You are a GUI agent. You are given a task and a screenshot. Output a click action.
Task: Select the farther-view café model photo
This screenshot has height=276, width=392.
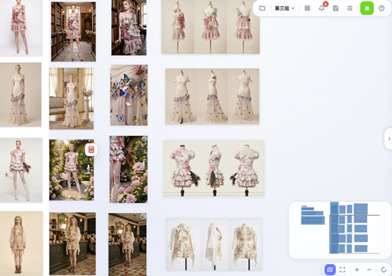tap(128, 245)
